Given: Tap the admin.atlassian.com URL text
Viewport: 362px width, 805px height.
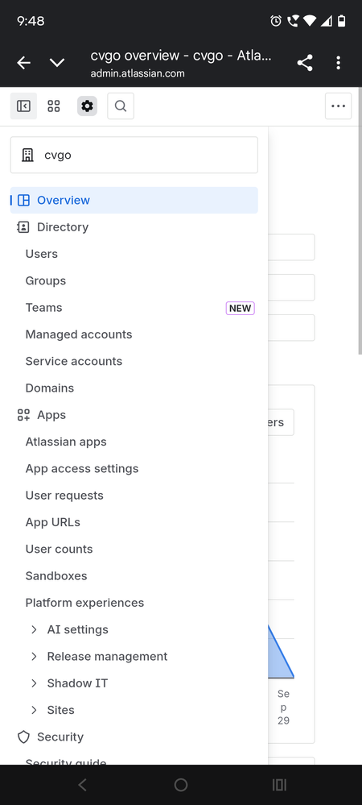Looking at the screenshot, I should pos(138,73).
